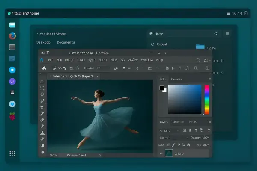Click the Home icon in options bar
The image size is (257, 171).
[x=44, y=68]
